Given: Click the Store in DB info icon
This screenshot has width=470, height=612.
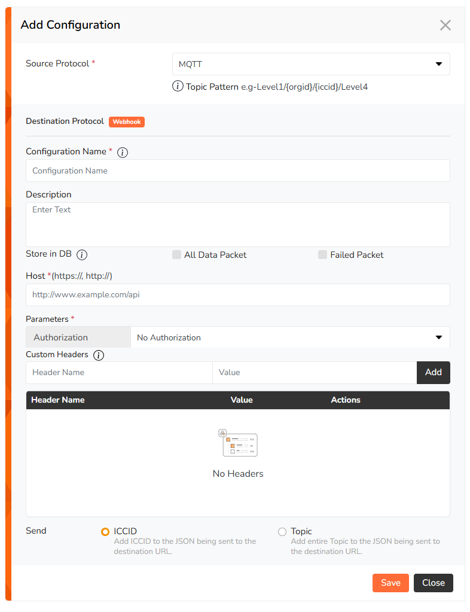Looking at the screenshot, I should (83, 254).
